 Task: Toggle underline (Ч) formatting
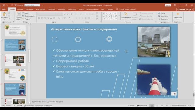(x=45, y=18)
